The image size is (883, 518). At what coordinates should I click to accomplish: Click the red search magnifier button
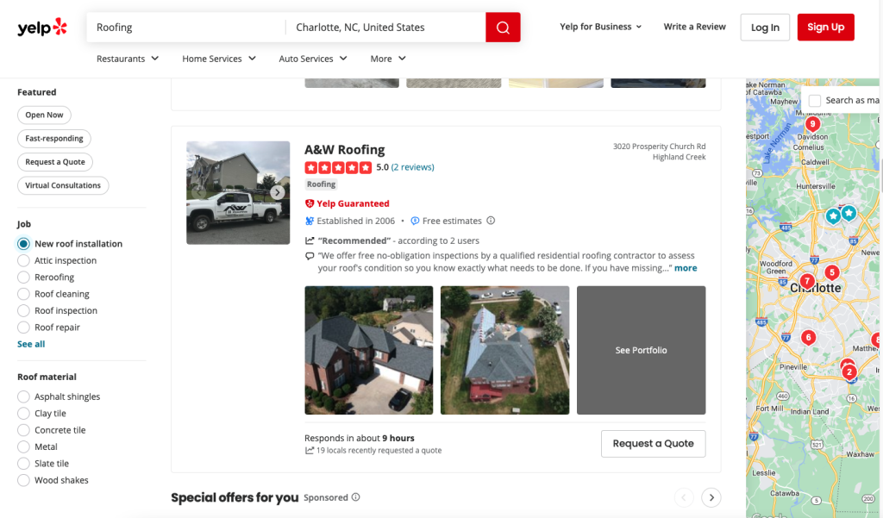click(x=503, y=28)
